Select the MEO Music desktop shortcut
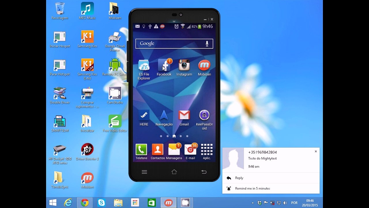 click(x=87, y=11)
